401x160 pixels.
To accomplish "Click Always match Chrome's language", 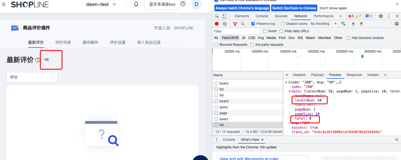I will click(x=242, y=8).
